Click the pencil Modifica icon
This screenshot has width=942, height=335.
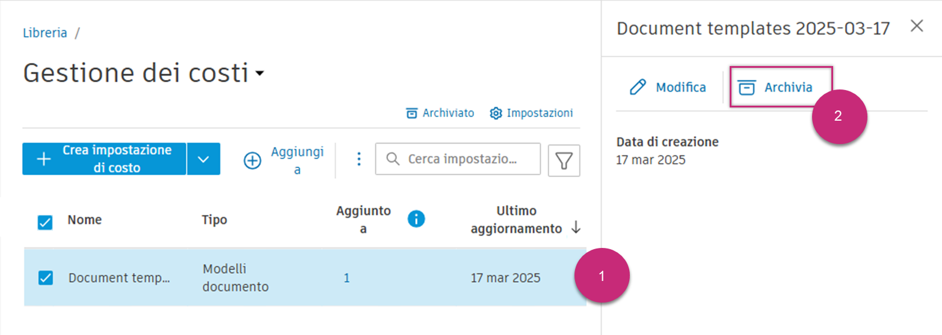(x=637, y=88)
